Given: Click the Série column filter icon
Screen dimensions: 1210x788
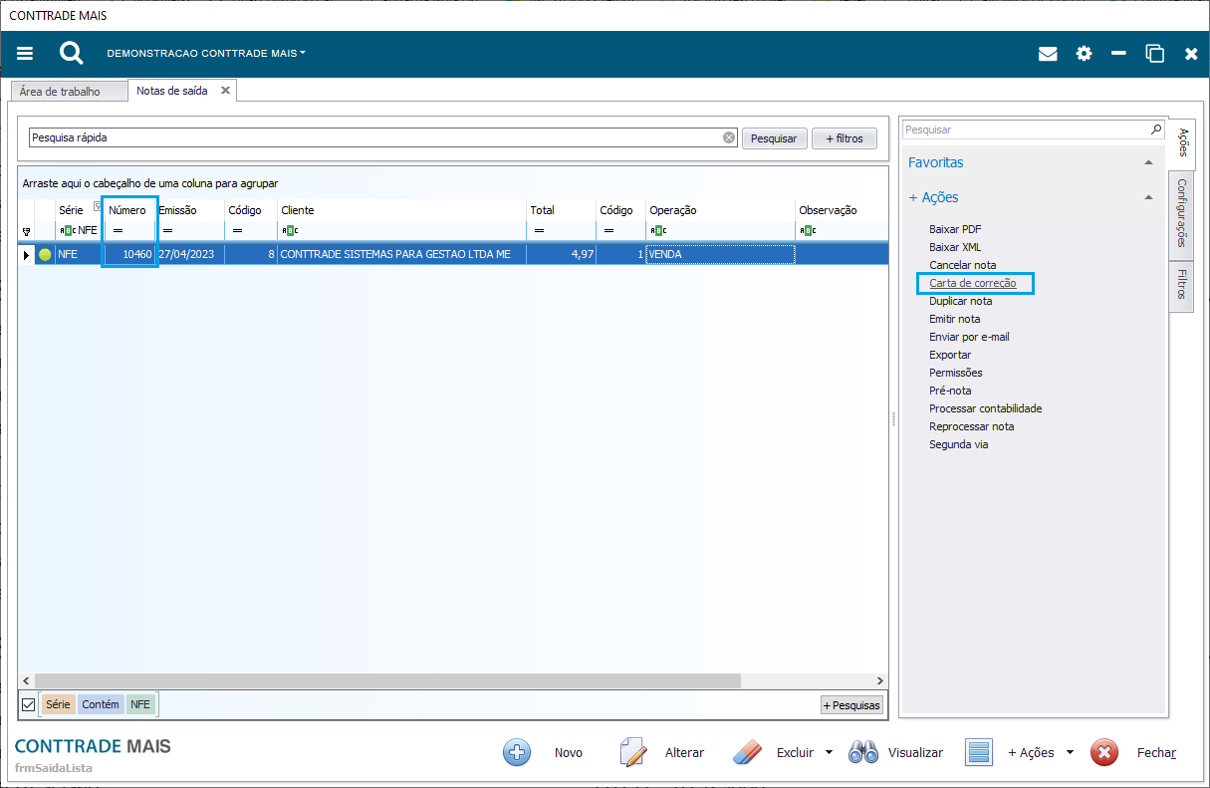Looking at the screenshot, I should tap(98, 207).
